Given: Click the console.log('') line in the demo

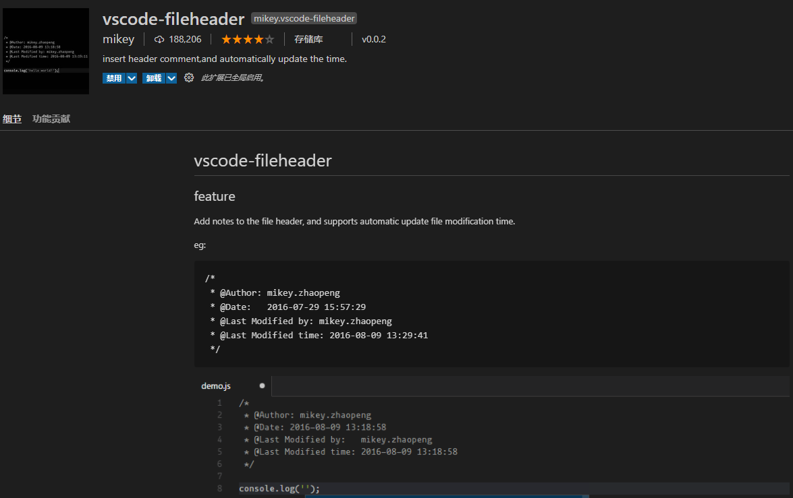Looking at the screenshot, I should [279, 489].
